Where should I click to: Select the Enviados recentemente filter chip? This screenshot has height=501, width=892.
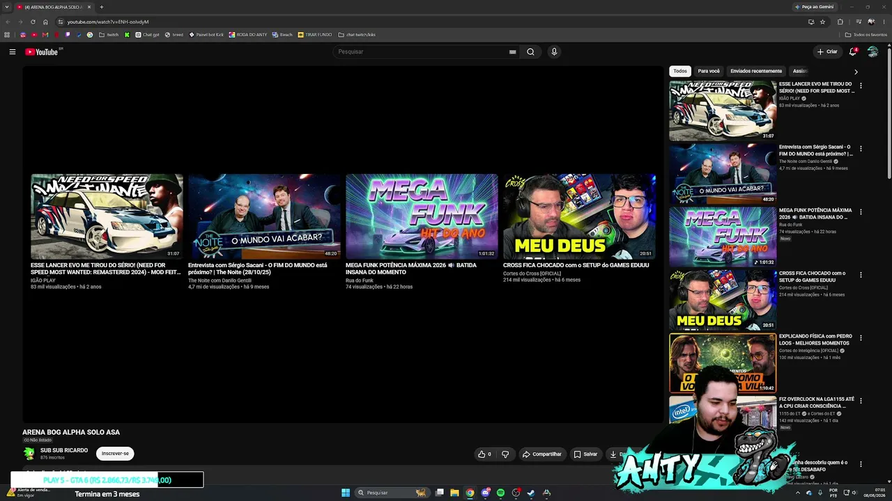[756, 71]
